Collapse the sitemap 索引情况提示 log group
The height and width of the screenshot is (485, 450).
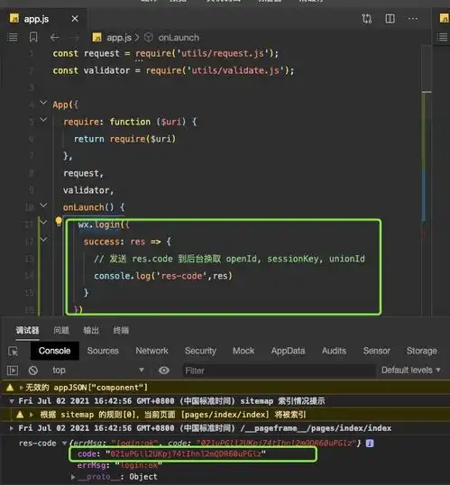[x=12, y=401]
